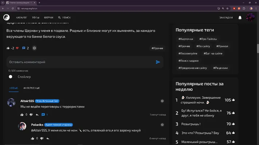Image resolution: width=259 pixels, height=145 pixels.
Task: Click Чтец Истинный Бог badge
Action: [x=47, y=101]
